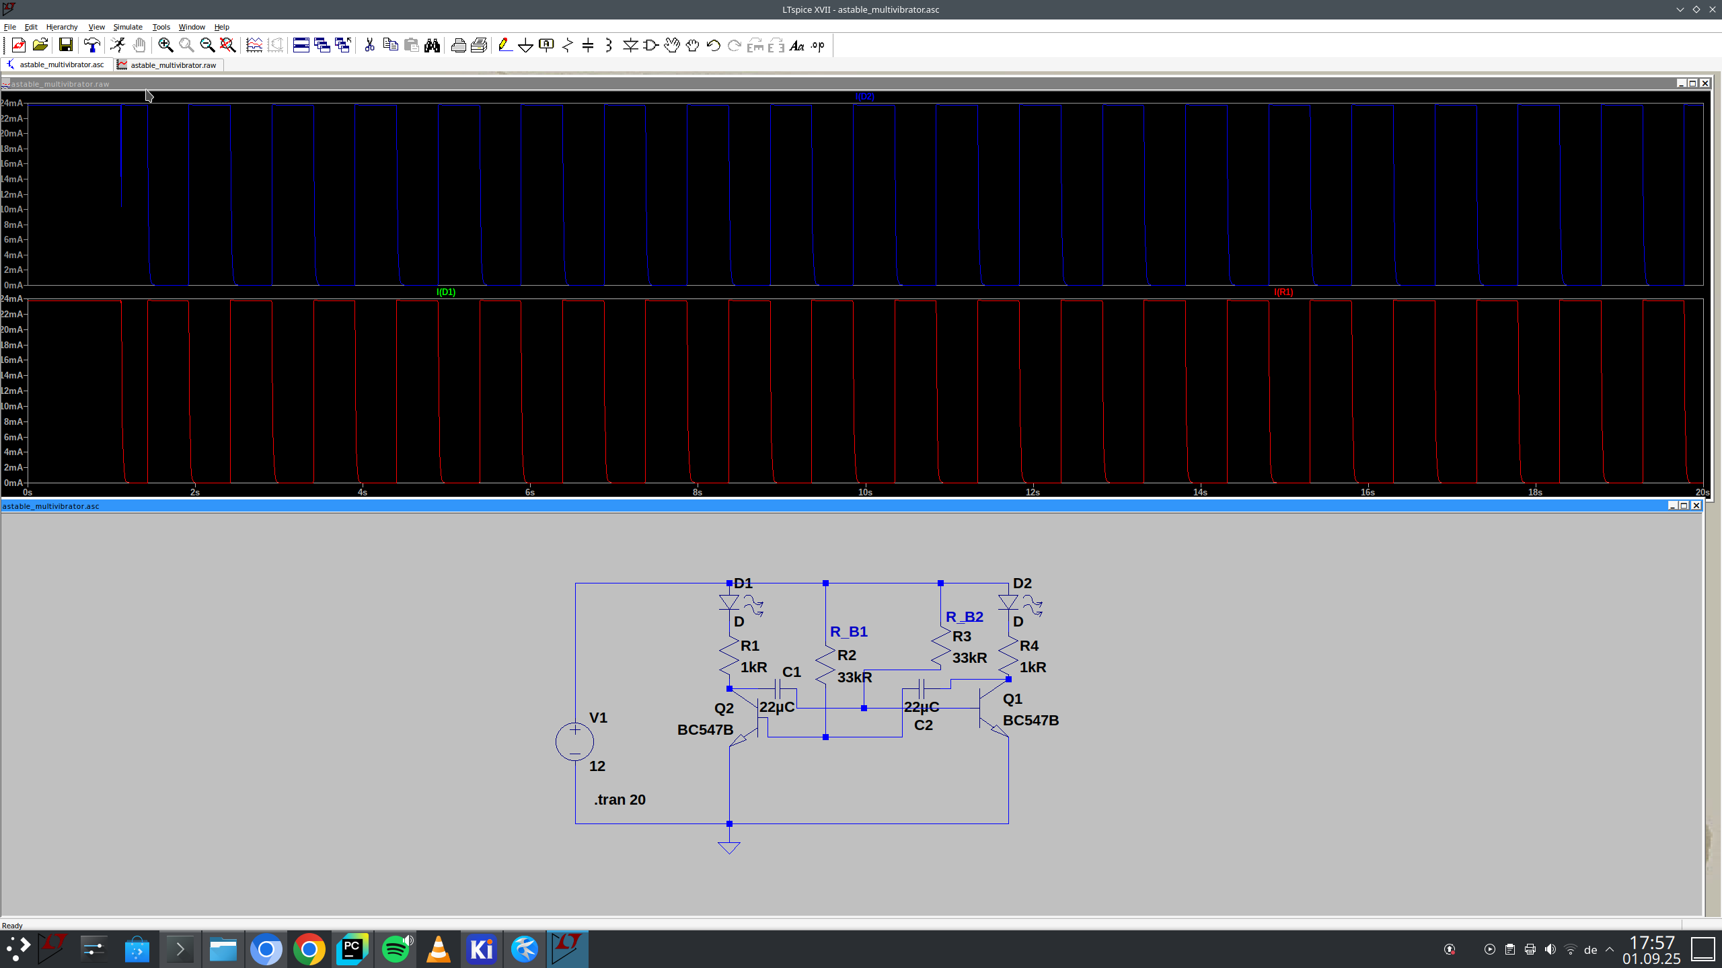Place a resistor component

tap(568, 45)
